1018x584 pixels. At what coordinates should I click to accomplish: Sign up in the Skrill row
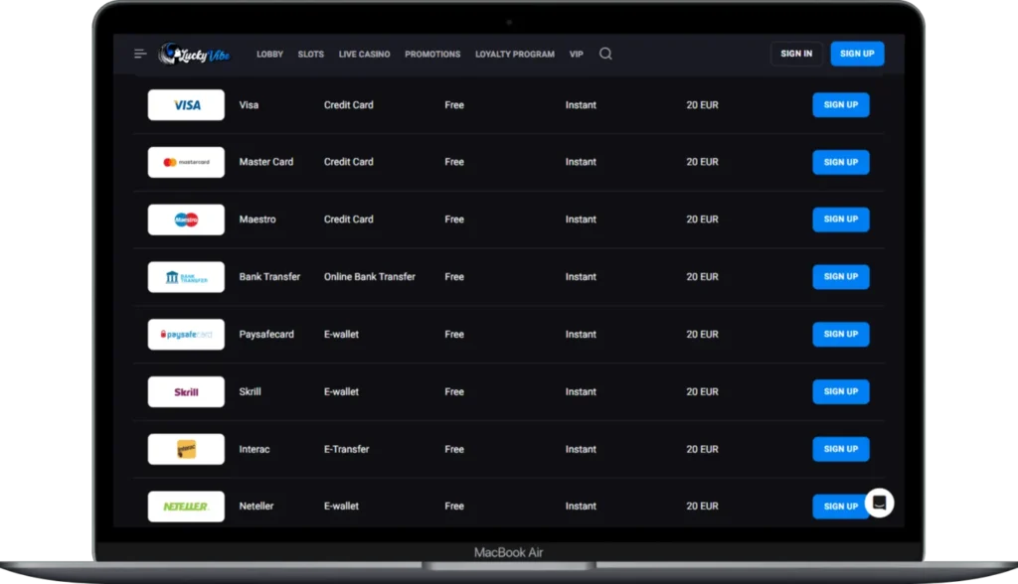click(841, 392)
